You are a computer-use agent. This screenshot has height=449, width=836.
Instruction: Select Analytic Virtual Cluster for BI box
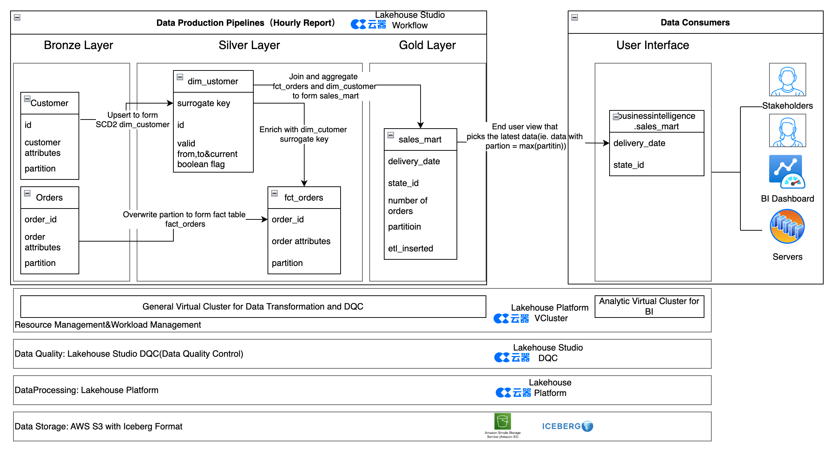click(x=649, y=306)
